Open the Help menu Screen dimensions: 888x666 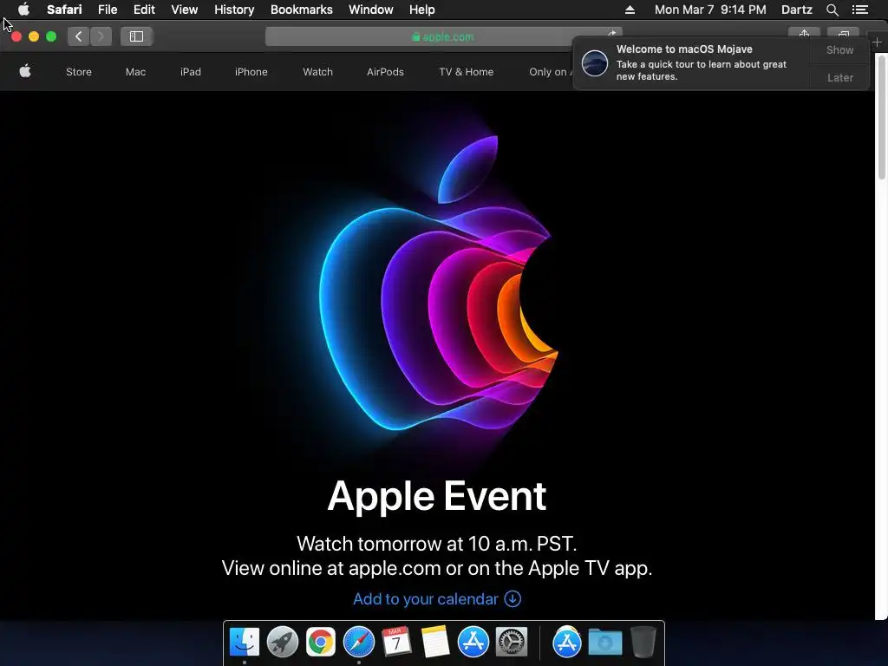click(422, 10)
